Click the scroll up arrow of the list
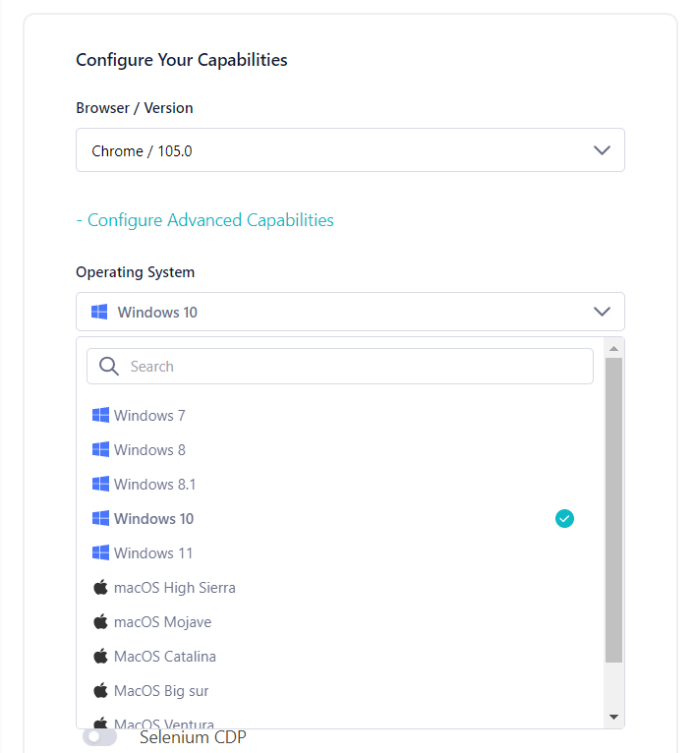This screenshot has width=695, height=753. point(613,349)
